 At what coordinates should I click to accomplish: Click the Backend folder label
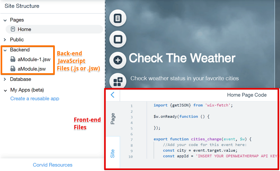tap(20, 50)
